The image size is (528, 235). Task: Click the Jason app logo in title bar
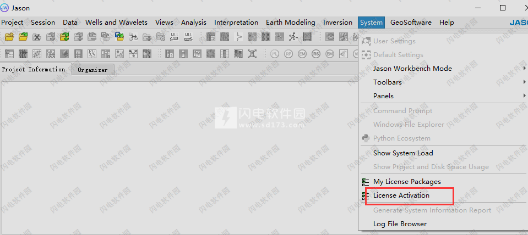[4, 8]
